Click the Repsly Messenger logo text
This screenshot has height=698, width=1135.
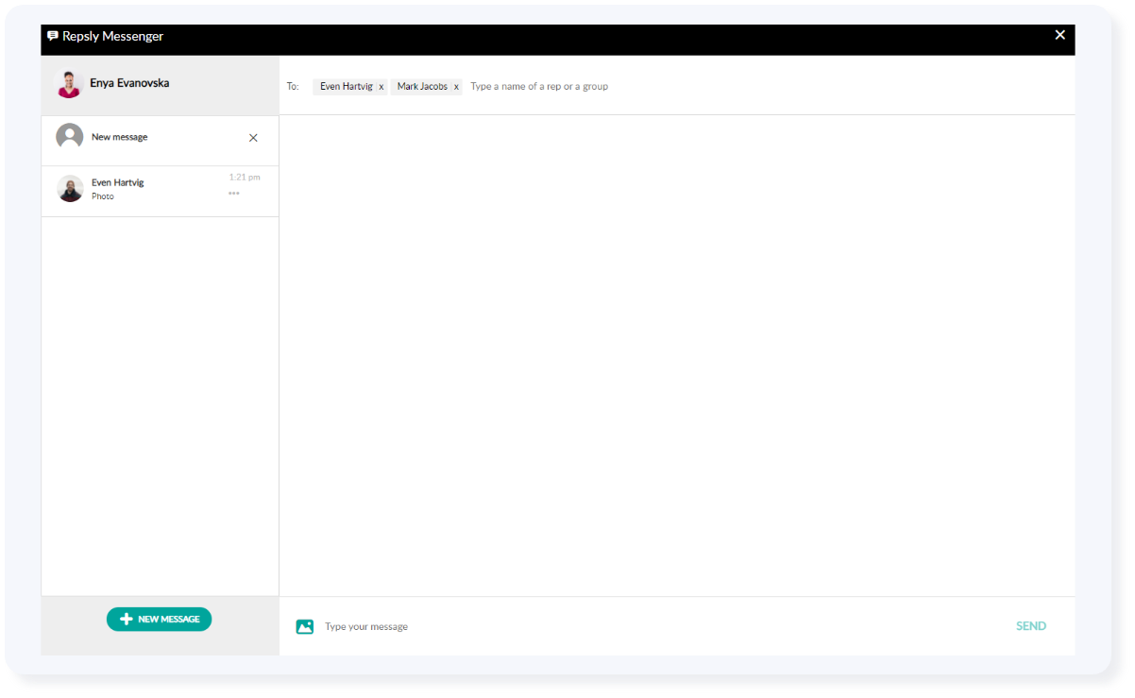point(111,36)
